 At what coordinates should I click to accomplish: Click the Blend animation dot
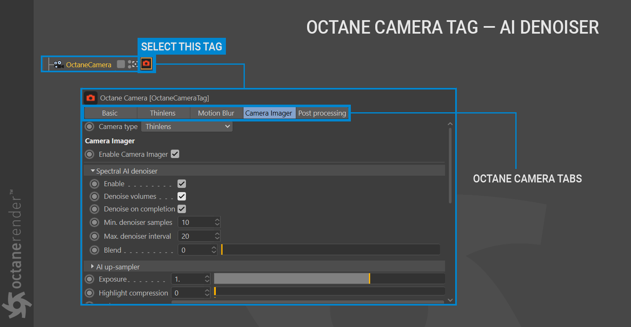point(95,250)
